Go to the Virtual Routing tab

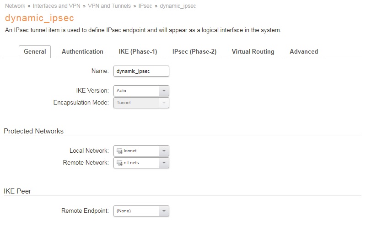click(253, 52)
